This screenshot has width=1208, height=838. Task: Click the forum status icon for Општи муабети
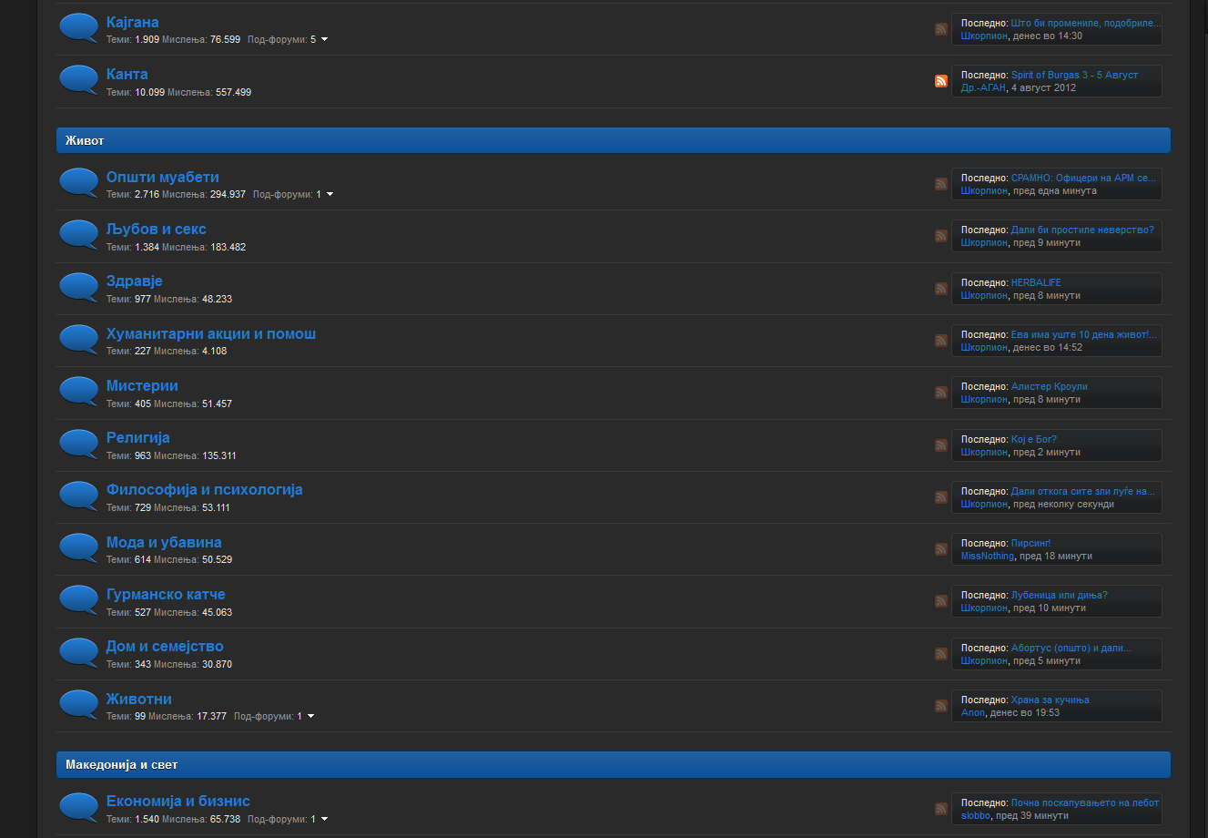pyautogui.click(x=79, y=183)
